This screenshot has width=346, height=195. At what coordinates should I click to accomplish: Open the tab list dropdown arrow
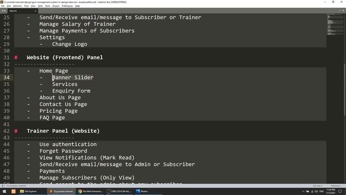pyautogui.click(x=343, y=11)
